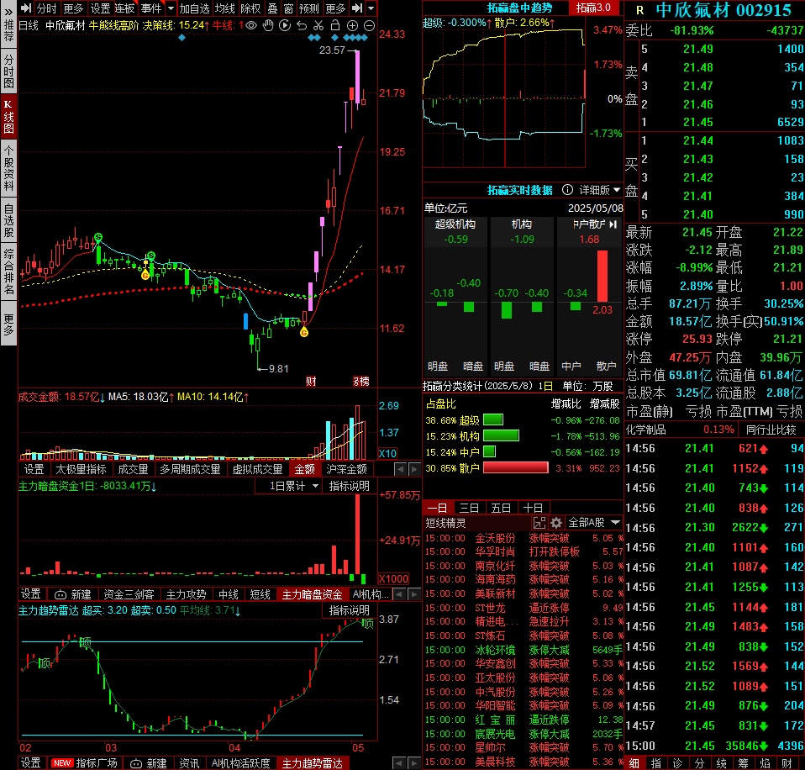Toggle the chart lock icon
Image resolution: width=805 pixels, height=770 pixels.
(335, 25)
